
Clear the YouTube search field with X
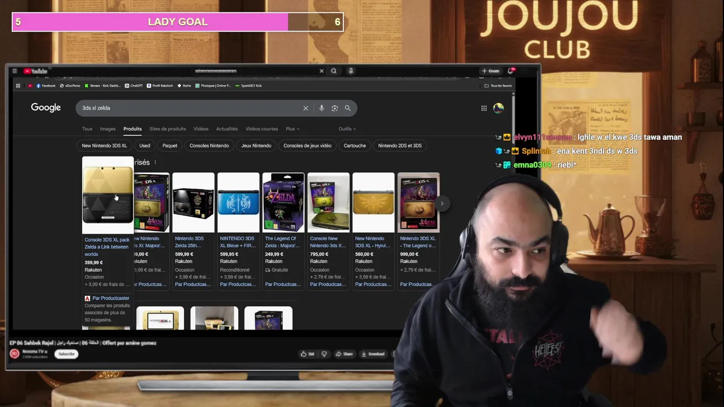321,71
